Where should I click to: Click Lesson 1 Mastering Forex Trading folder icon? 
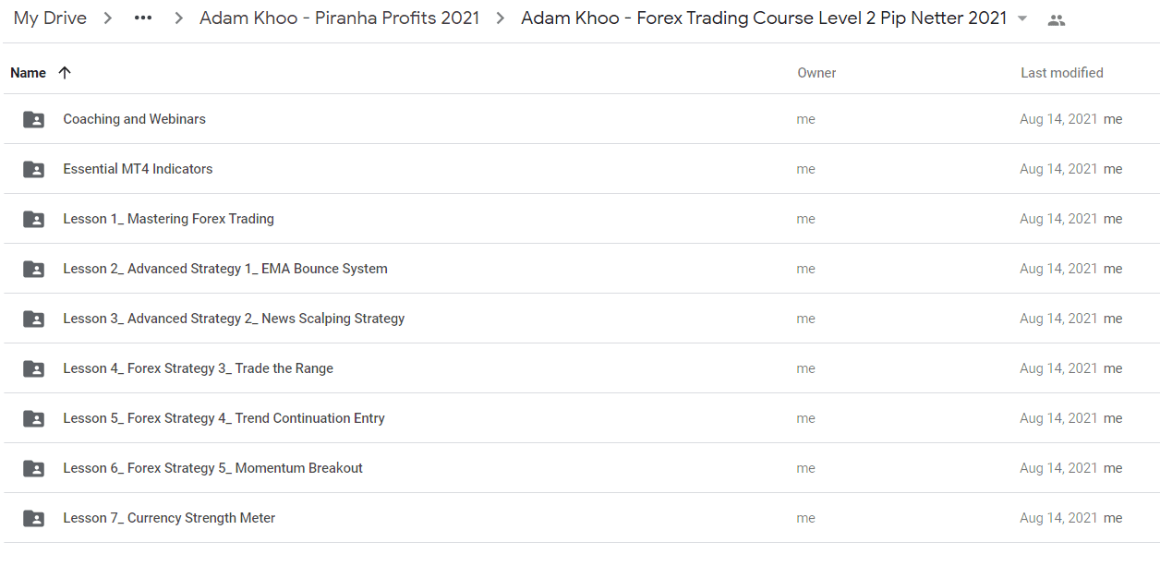pyautogui.click(x=33, y=219)
